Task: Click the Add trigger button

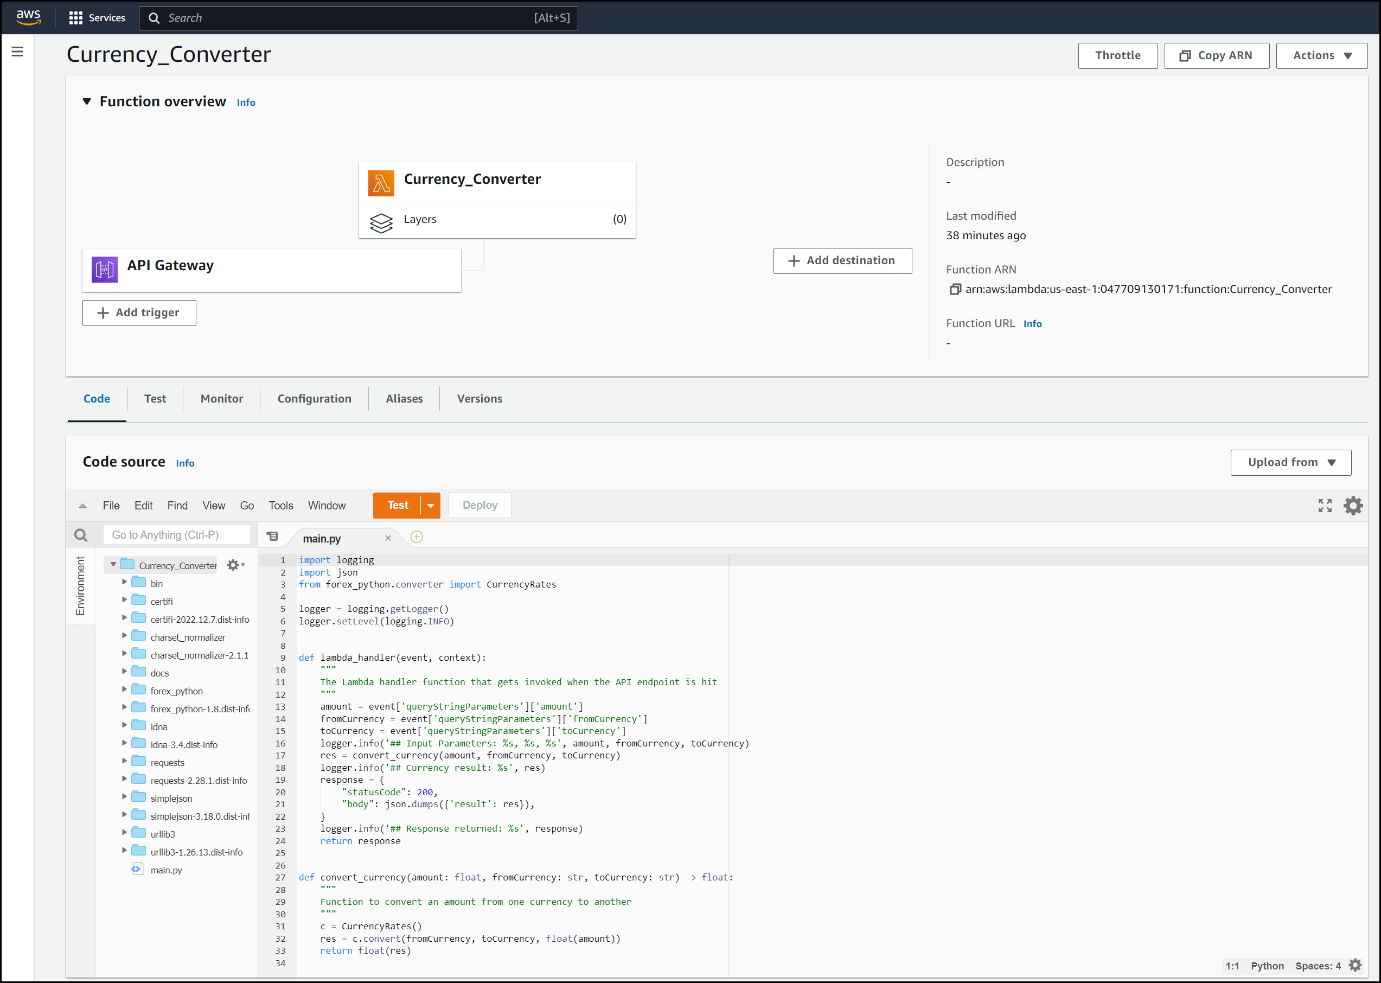Action: 139,312
